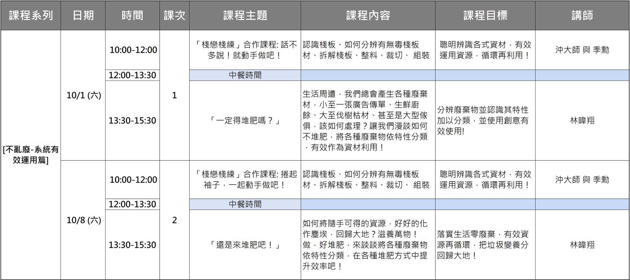
Task: Select the 課次 cell showing 1
Action: click(x=175, y=95)
